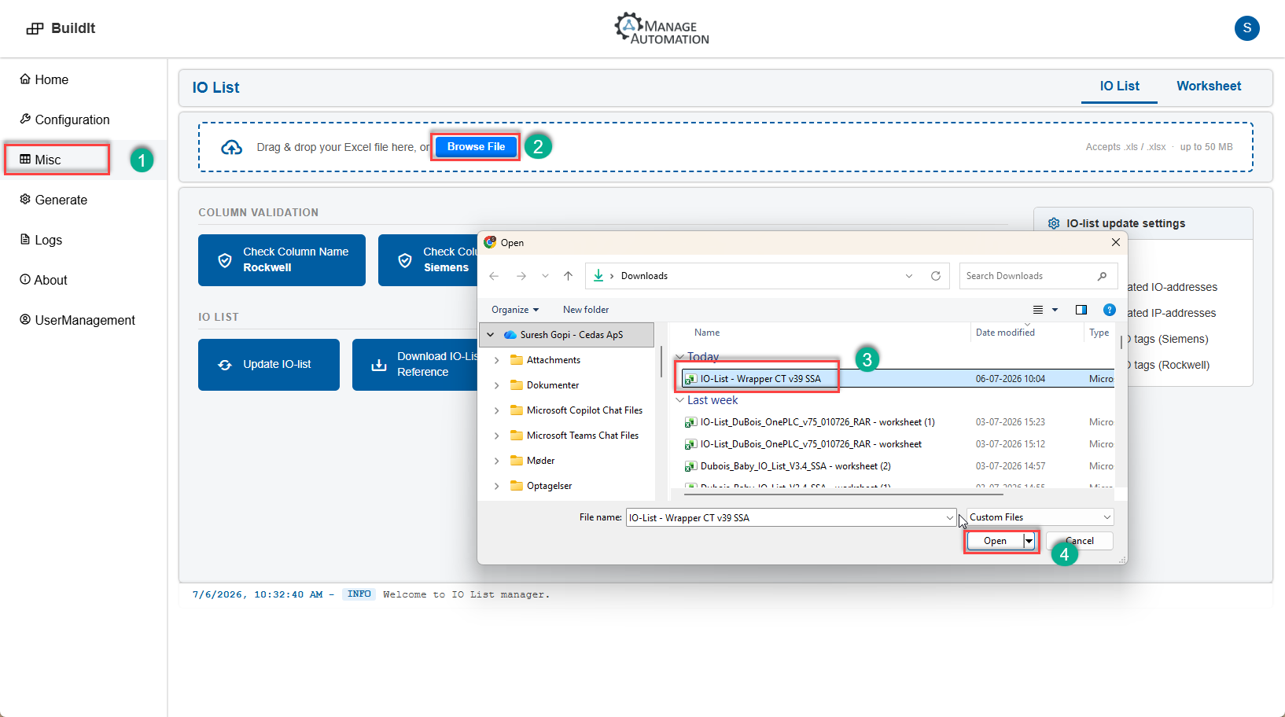Viewport: 1285px width, 717px height.
Task: Open recent locations dropdown arrow
Action: coord(545,276)
